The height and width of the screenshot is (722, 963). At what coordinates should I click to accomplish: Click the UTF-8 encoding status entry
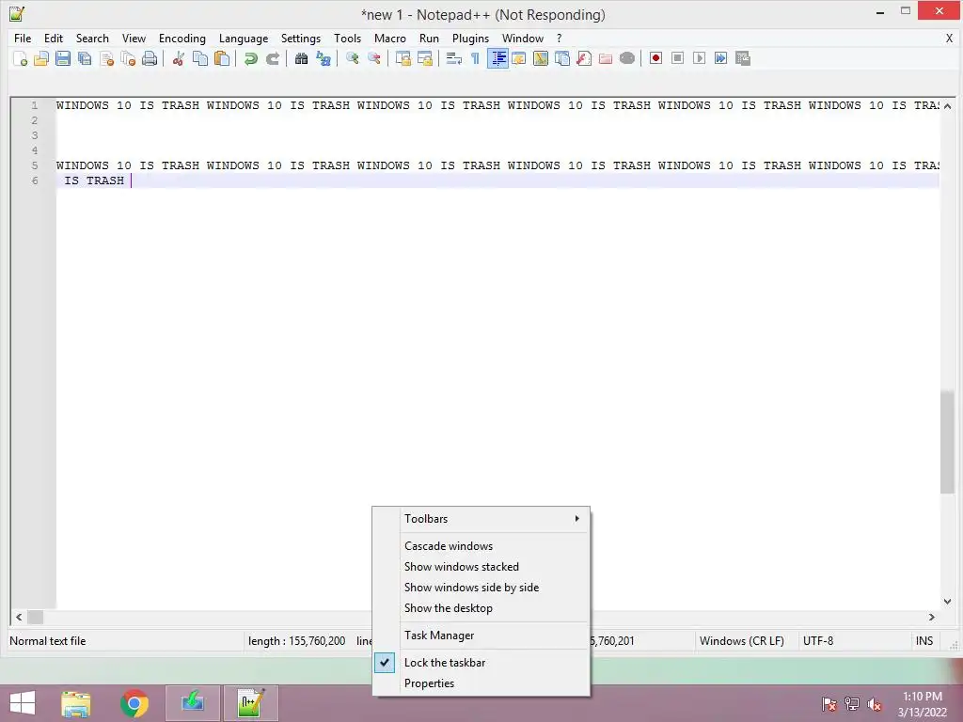pos(818,641)
